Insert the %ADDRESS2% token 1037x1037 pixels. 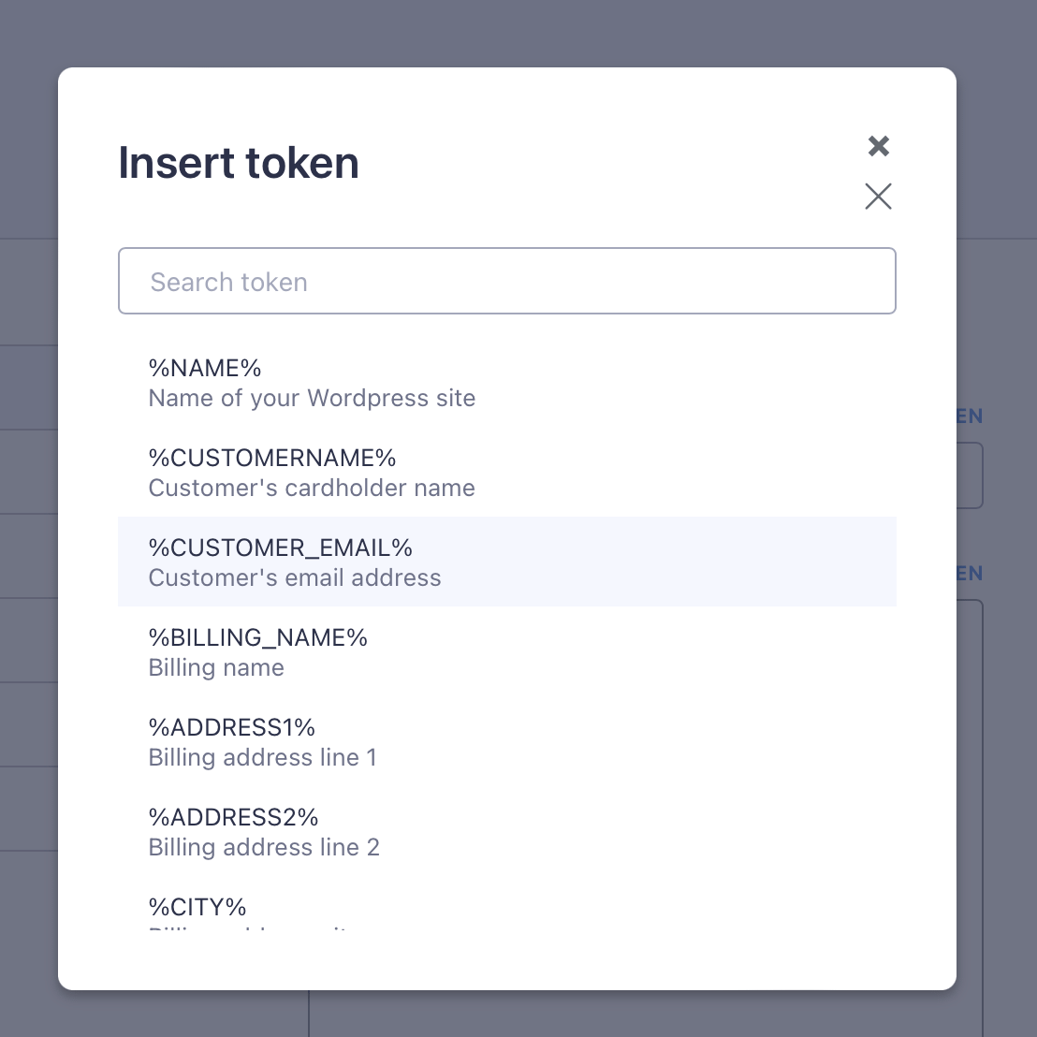pos(234,817)
